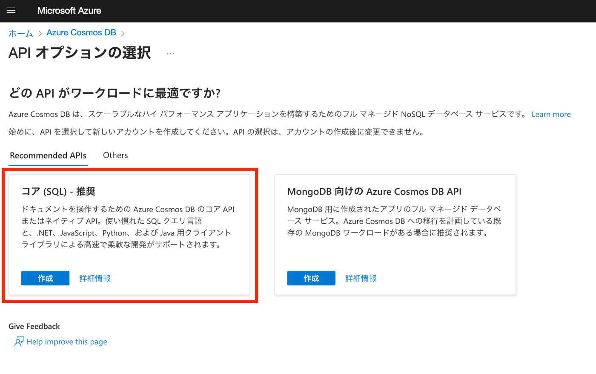Click the breadcrumb chevron after Azure Cosmos DB

[x=123, y=33]
